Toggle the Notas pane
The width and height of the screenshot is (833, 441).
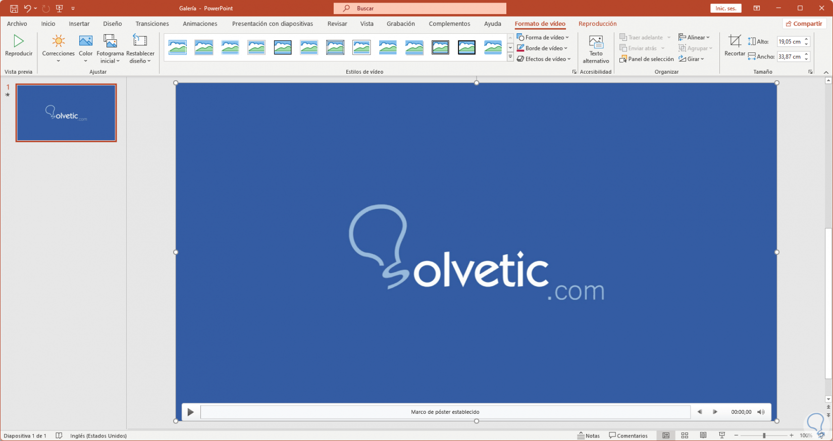coord(589,435)
